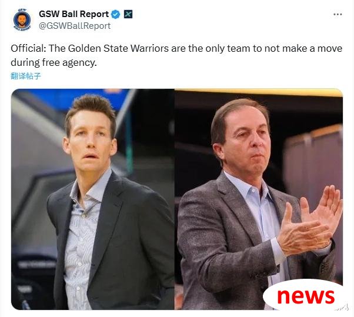Open the left photo of man in dark blazer
This screenshot has height=317, width=354.
tap(92, 199)
